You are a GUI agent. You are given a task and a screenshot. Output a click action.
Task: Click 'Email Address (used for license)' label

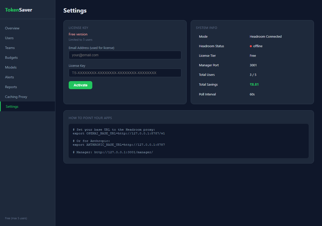tap(92, 48)
